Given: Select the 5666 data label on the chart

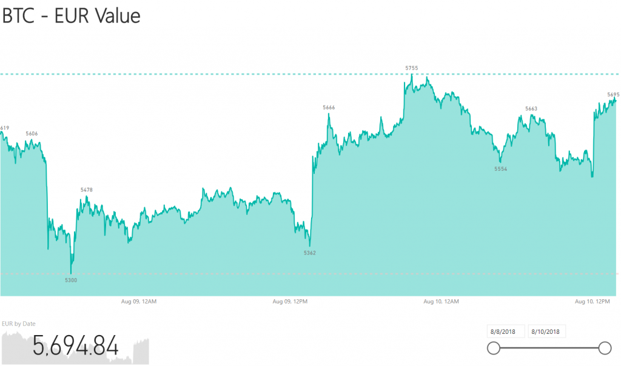Looking at the screenshot, I should tap(329, 107).
